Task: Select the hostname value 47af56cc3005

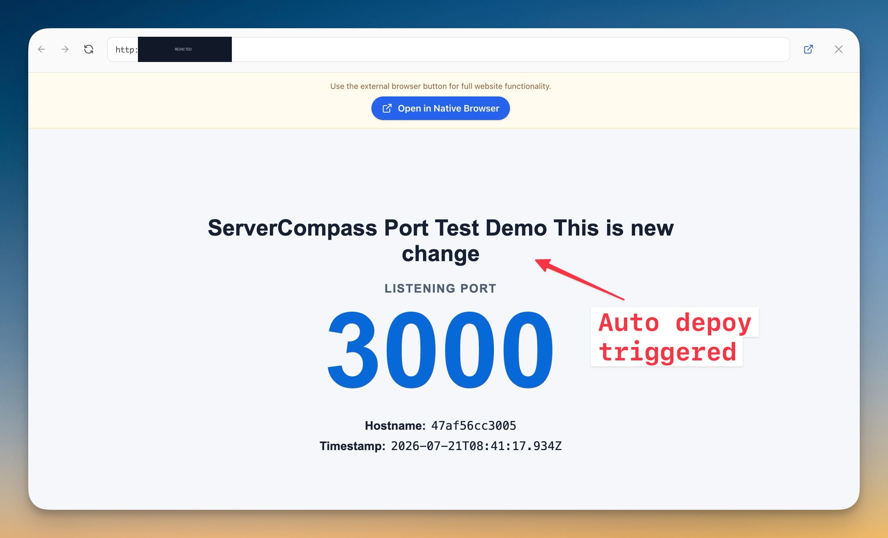Action: pos(474,426)
